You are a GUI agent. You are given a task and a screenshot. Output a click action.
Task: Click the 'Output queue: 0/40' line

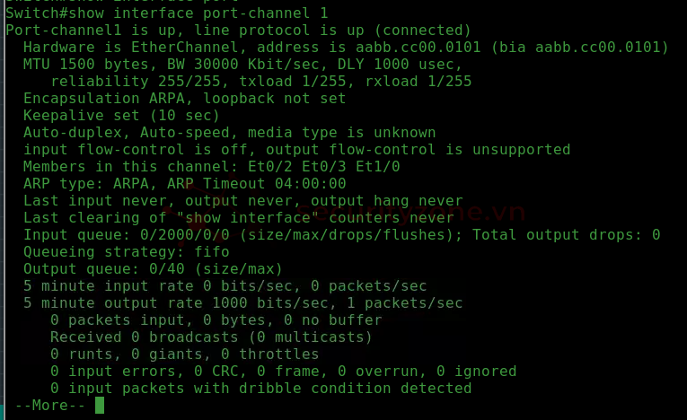[153, 269]
